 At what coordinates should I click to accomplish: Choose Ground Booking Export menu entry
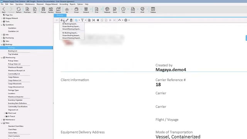pos(72,29)
